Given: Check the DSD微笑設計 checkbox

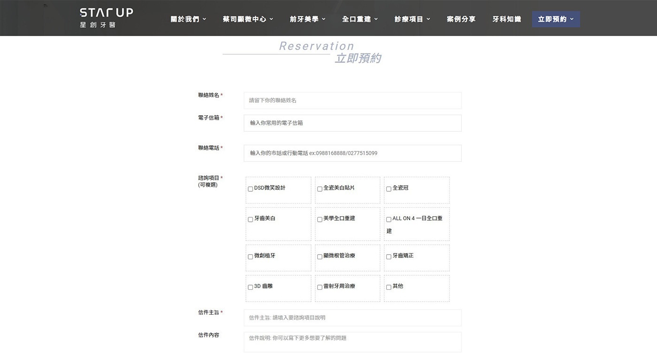Looking at the screenshot, I should click(x=250, y=189).
